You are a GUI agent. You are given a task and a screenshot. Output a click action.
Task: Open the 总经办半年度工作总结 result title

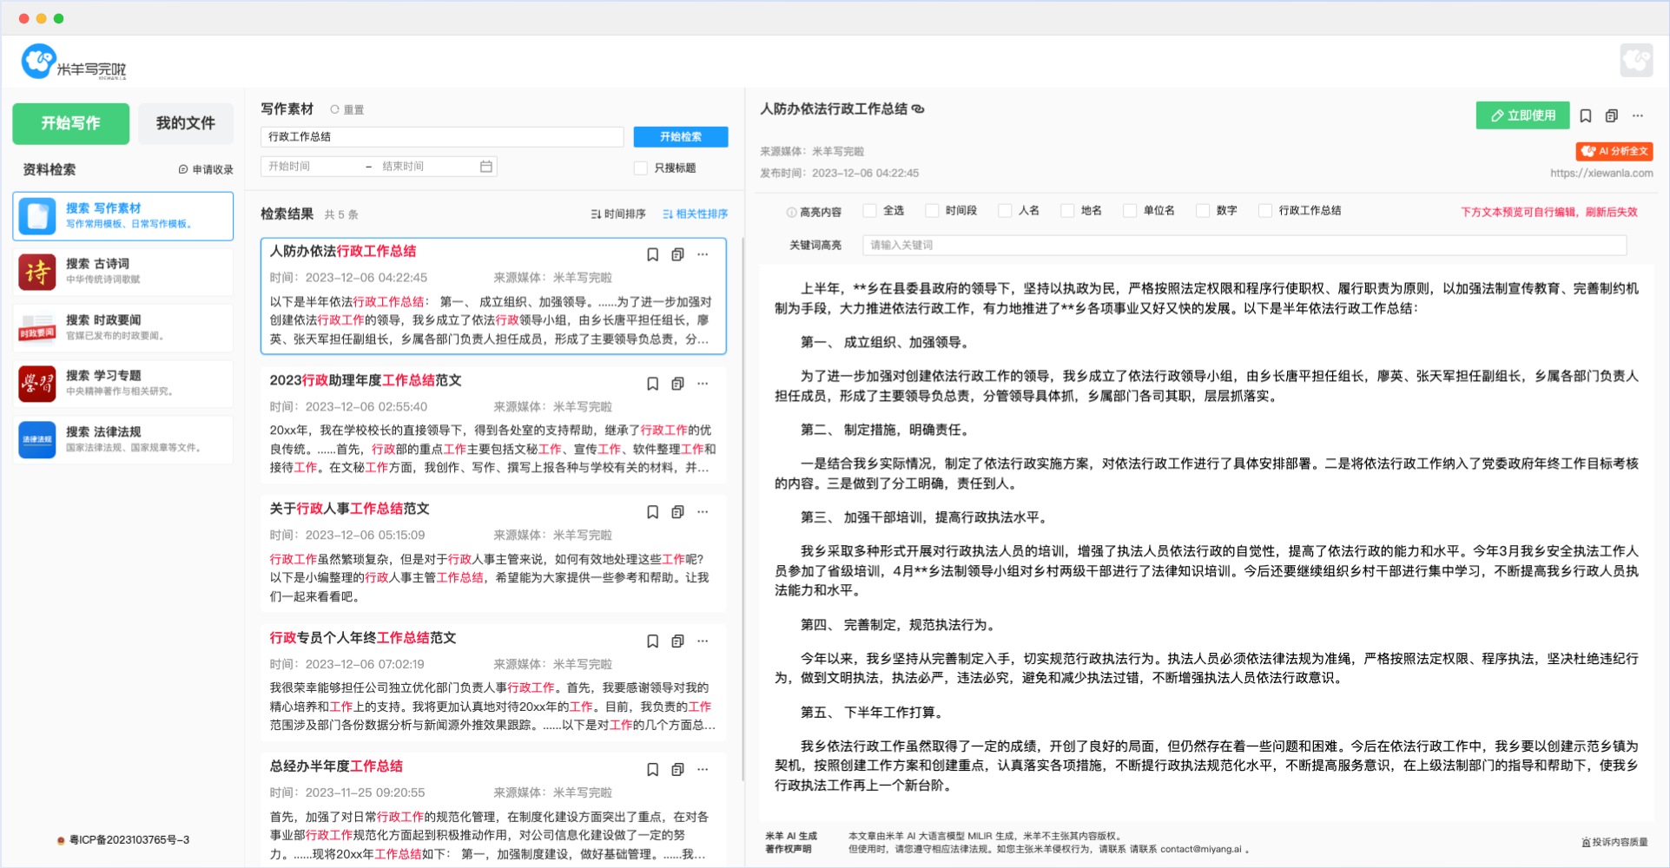tap(336, 766)
